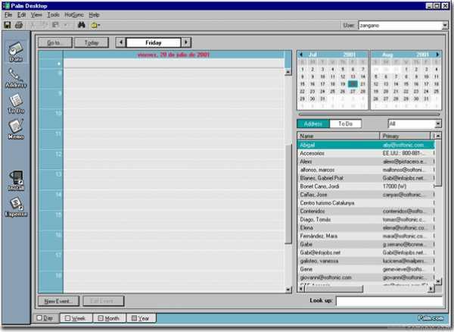
Task: Click the yellow HotSync toolbar icon
Action: click(95, 25)
